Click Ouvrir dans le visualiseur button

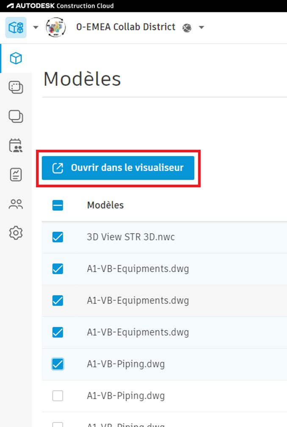pos(118,168)
